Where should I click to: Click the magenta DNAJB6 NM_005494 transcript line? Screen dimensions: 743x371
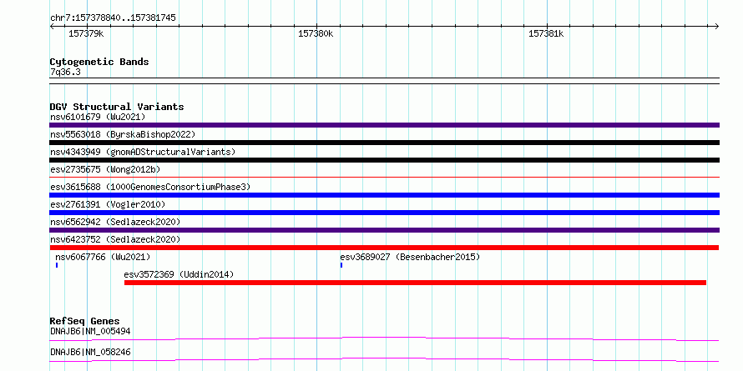(384, 338)
